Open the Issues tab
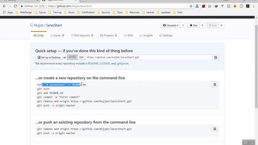 point(57,35)
